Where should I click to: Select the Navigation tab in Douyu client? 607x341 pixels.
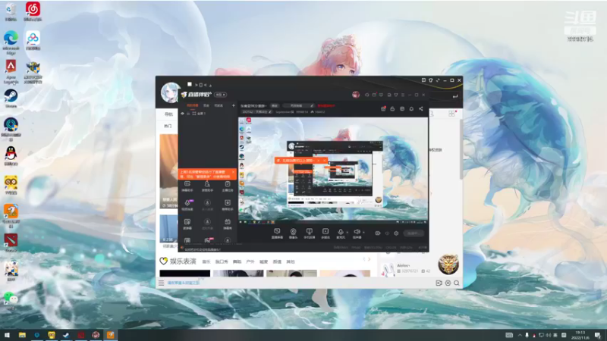[168, 114]
